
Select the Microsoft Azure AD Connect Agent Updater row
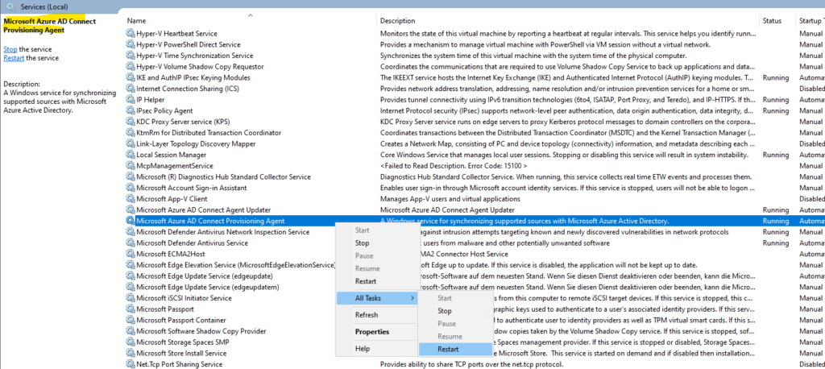[x=475, y=210]
